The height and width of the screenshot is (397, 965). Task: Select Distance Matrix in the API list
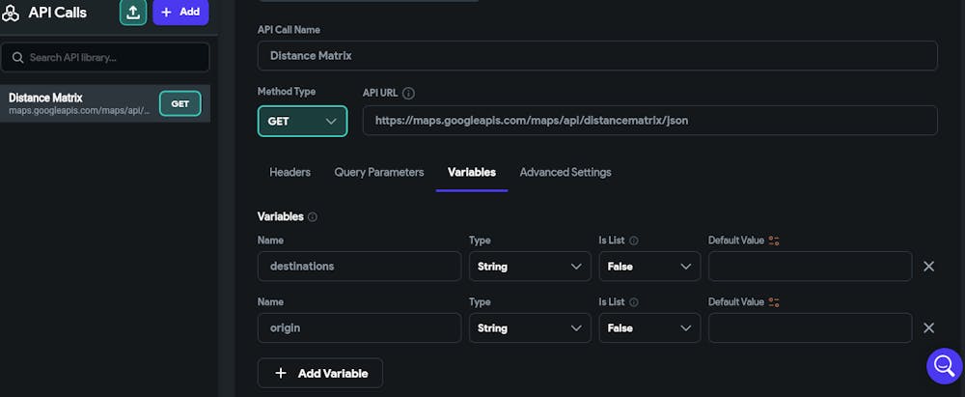tap(79, 103)
